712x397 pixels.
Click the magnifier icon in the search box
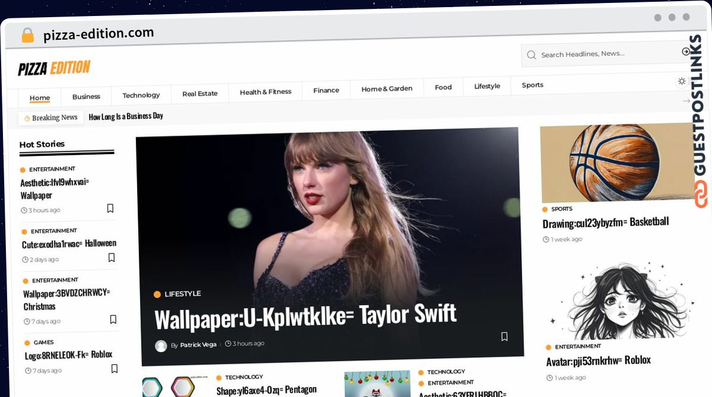point(532,55)
